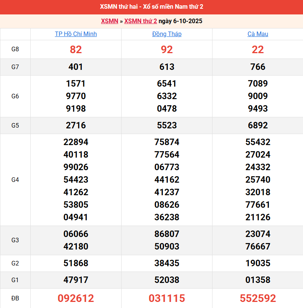Click the red header title XSMN thứ hai
The width and height of the screenshot is (303, 308).
(151, 7)
